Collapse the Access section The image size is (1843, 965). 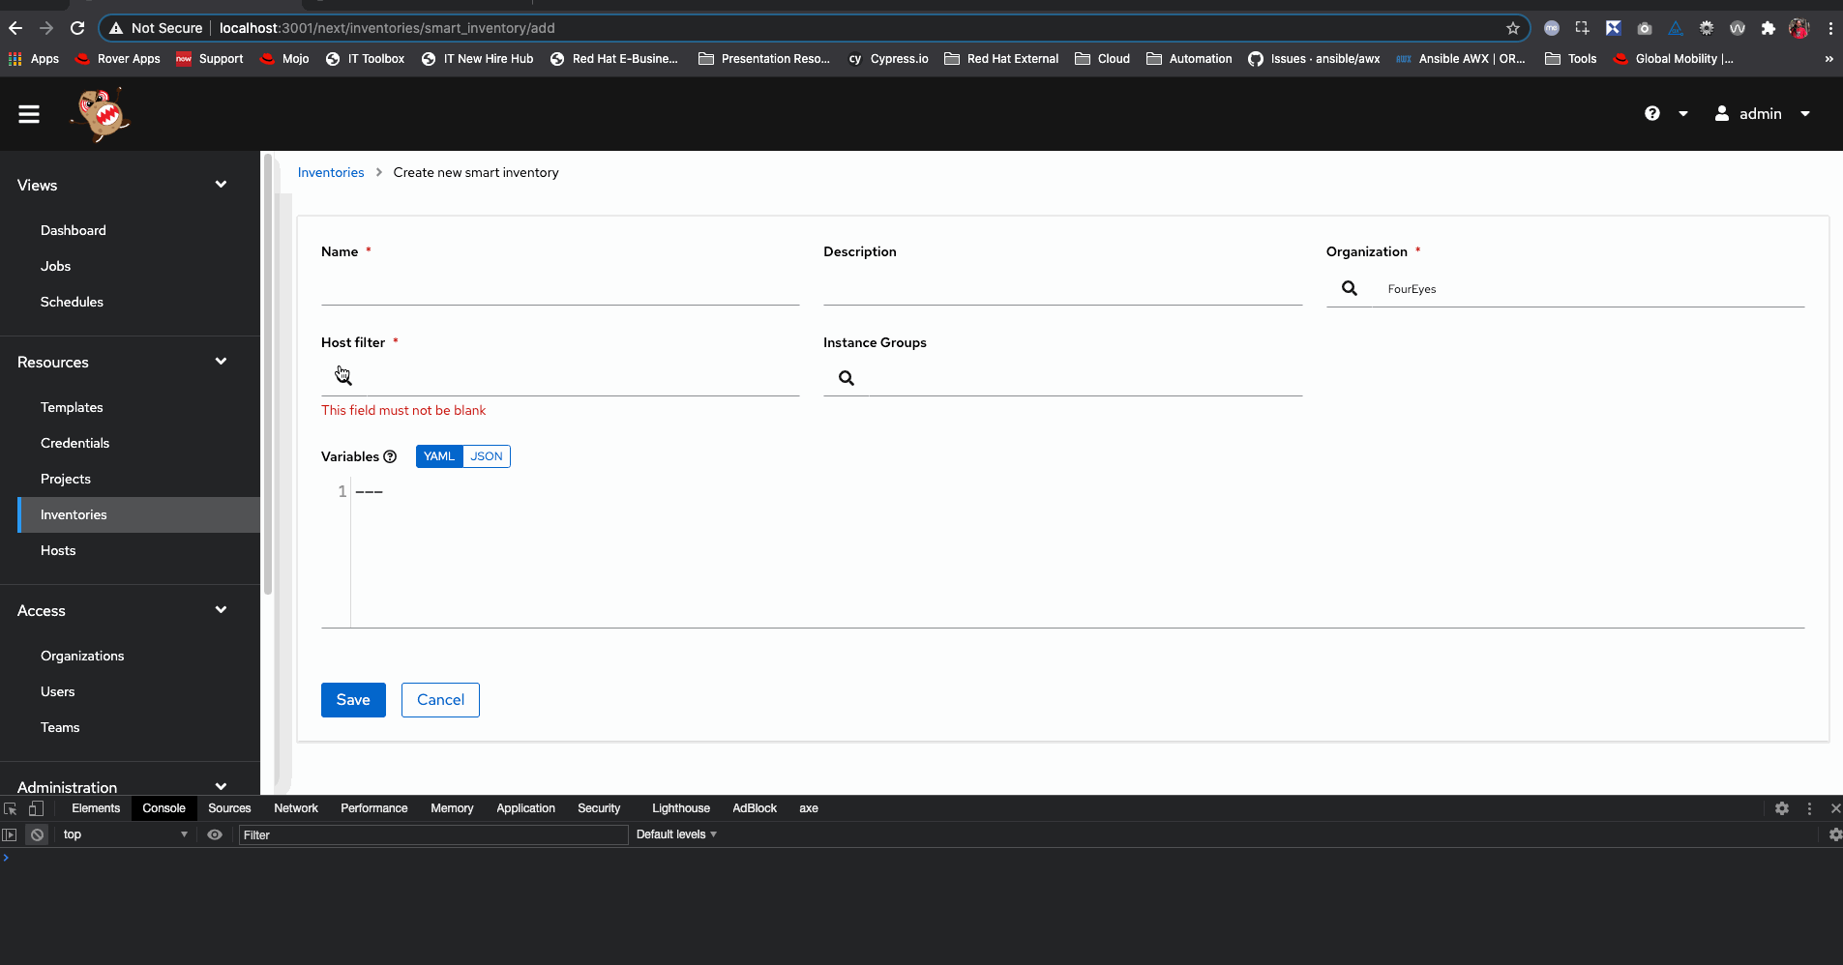pyautogui.click(x=221, y=610)
